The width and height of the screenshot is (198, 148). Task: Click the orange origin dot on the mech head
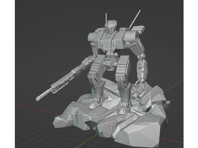[111, 29]
